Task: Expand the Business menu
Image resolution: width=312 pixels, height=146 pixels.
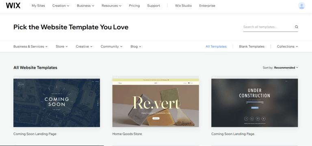Action: click(86, 6)
